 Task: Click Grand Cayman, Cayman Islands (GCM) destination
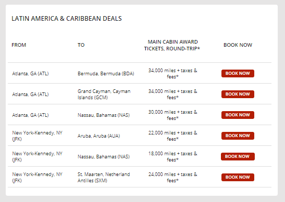(x=104, y=94)
